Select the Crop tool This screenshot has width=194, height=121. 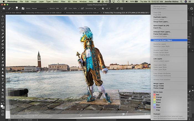(2, 30)
